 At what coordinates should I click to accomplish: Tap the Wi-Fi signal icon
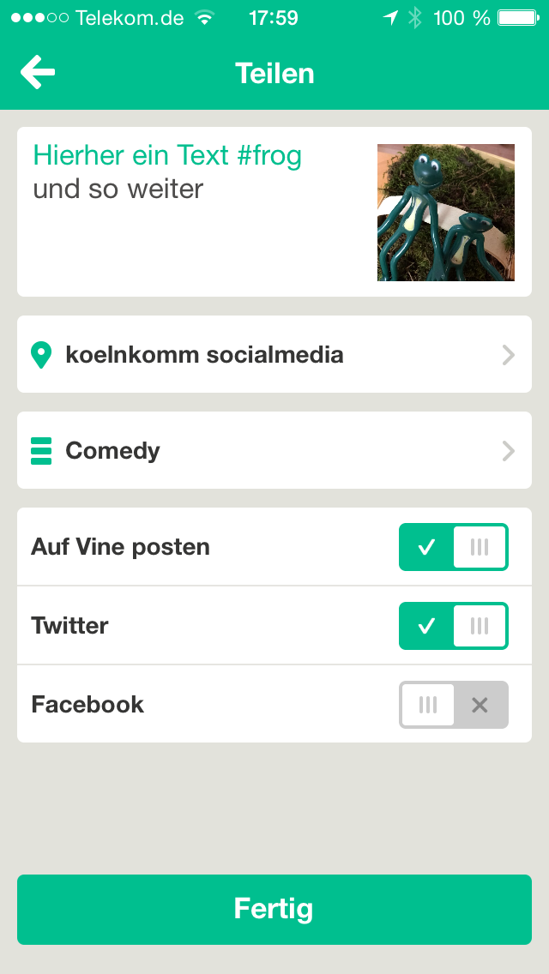coord(204,18)
